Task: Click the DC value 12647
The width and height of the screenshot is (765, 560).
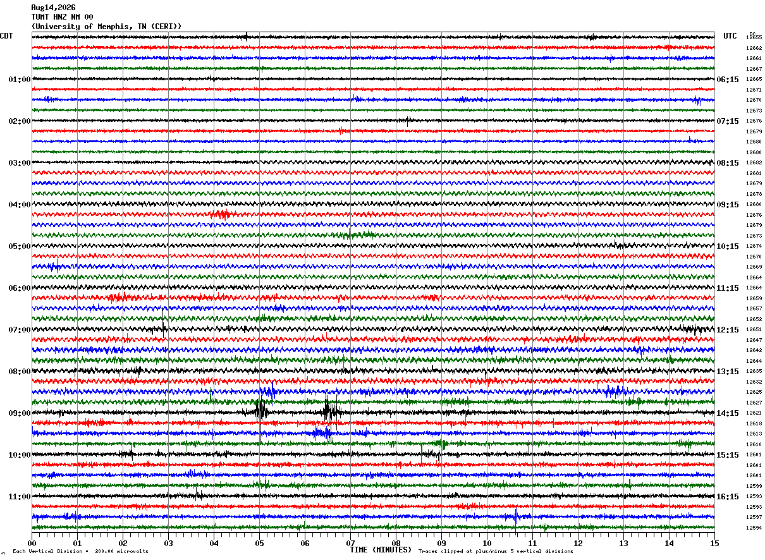Action: pos(754,340)
